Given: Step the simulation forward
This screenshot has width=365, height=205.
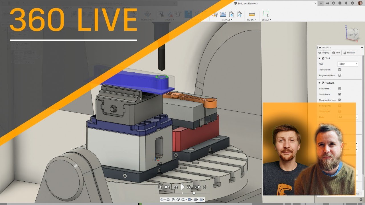Looking at the screenshot, I should 189,187.
